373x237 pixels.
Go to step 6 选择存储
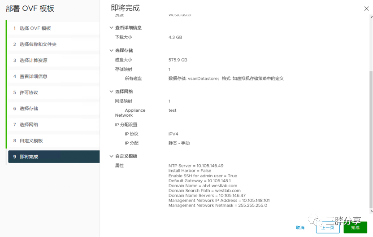click(x=54, y=109)
